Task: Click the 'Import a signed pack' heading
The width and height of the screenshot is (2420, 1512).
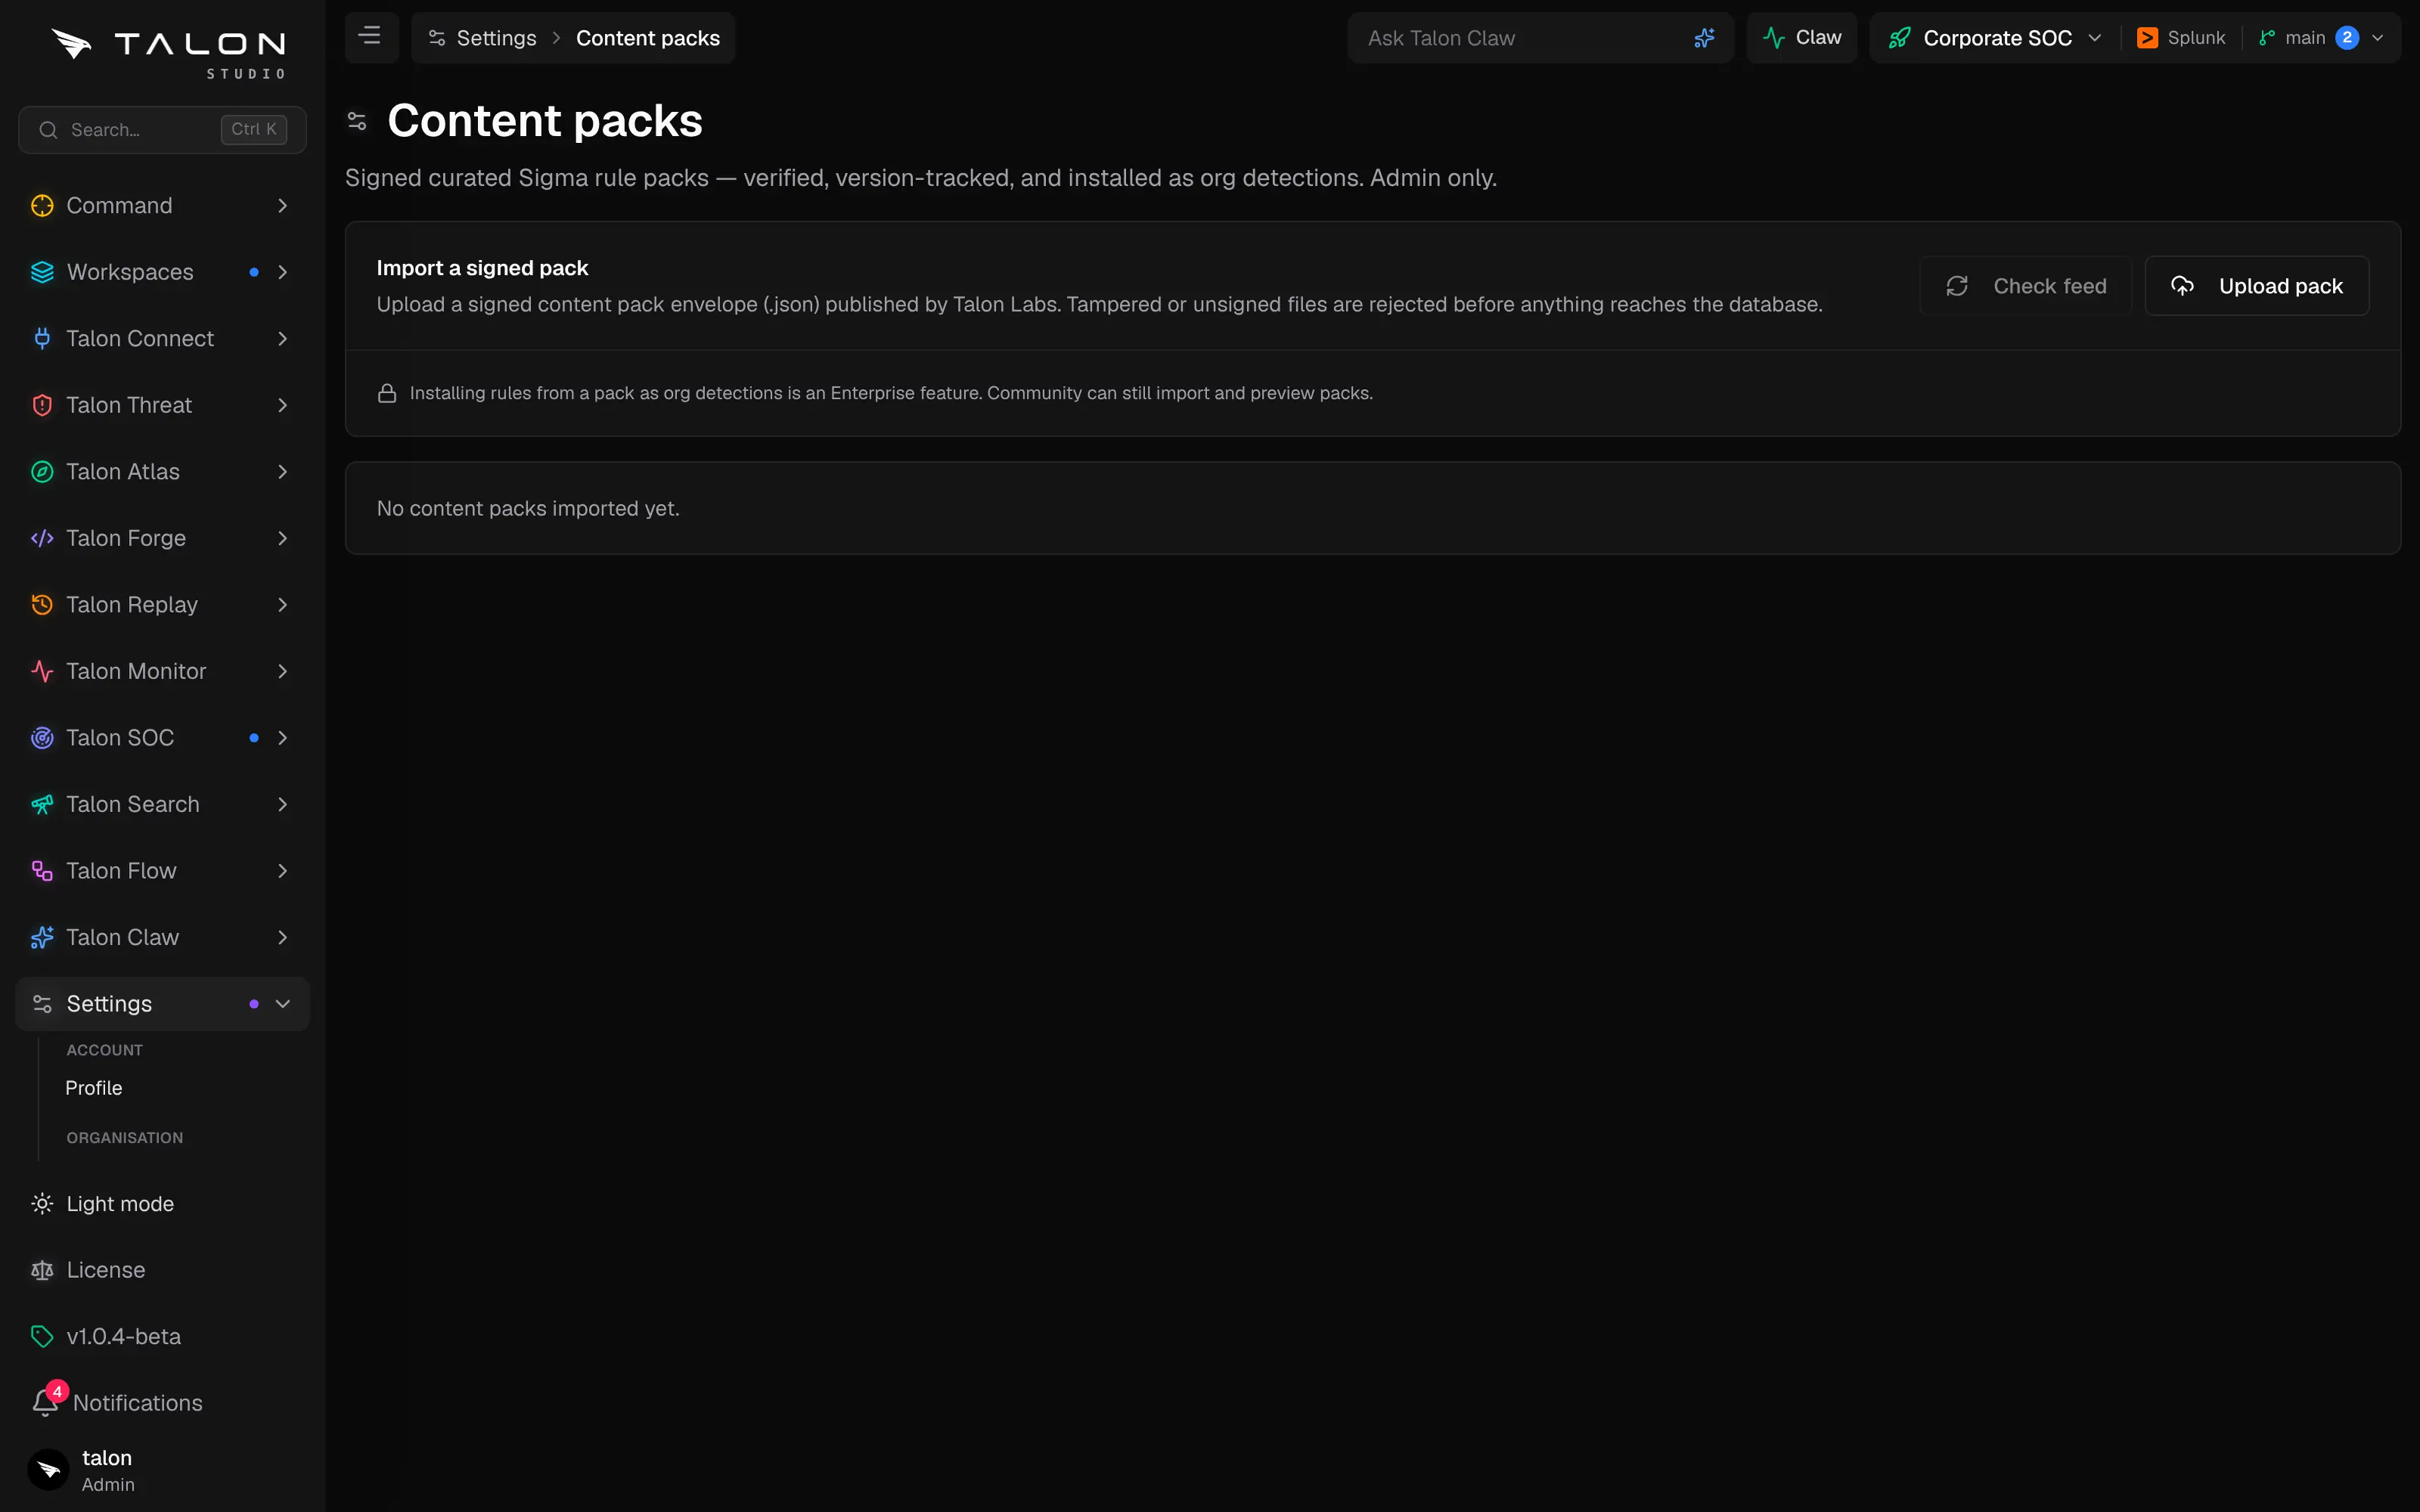Action: pyautogui.click(x=482, y=268)
